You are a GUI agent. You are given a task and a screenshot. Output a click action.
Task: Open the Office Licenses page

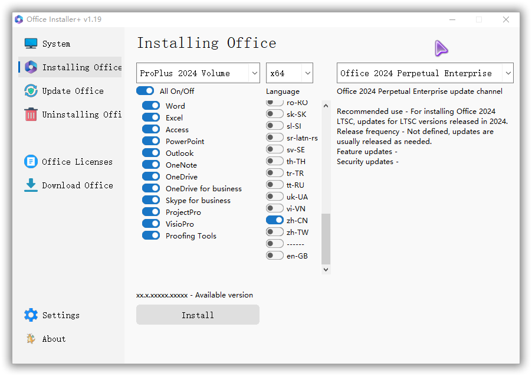77,162
